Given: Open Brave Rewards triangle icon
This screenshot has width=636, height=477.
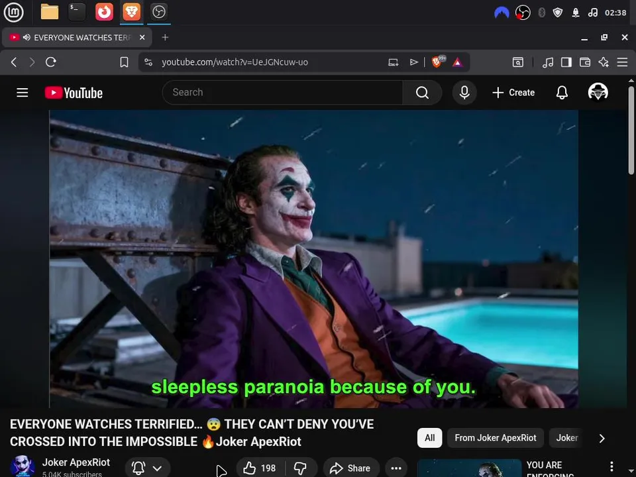Looking at the screenshot, I should [x=458, y=62].
